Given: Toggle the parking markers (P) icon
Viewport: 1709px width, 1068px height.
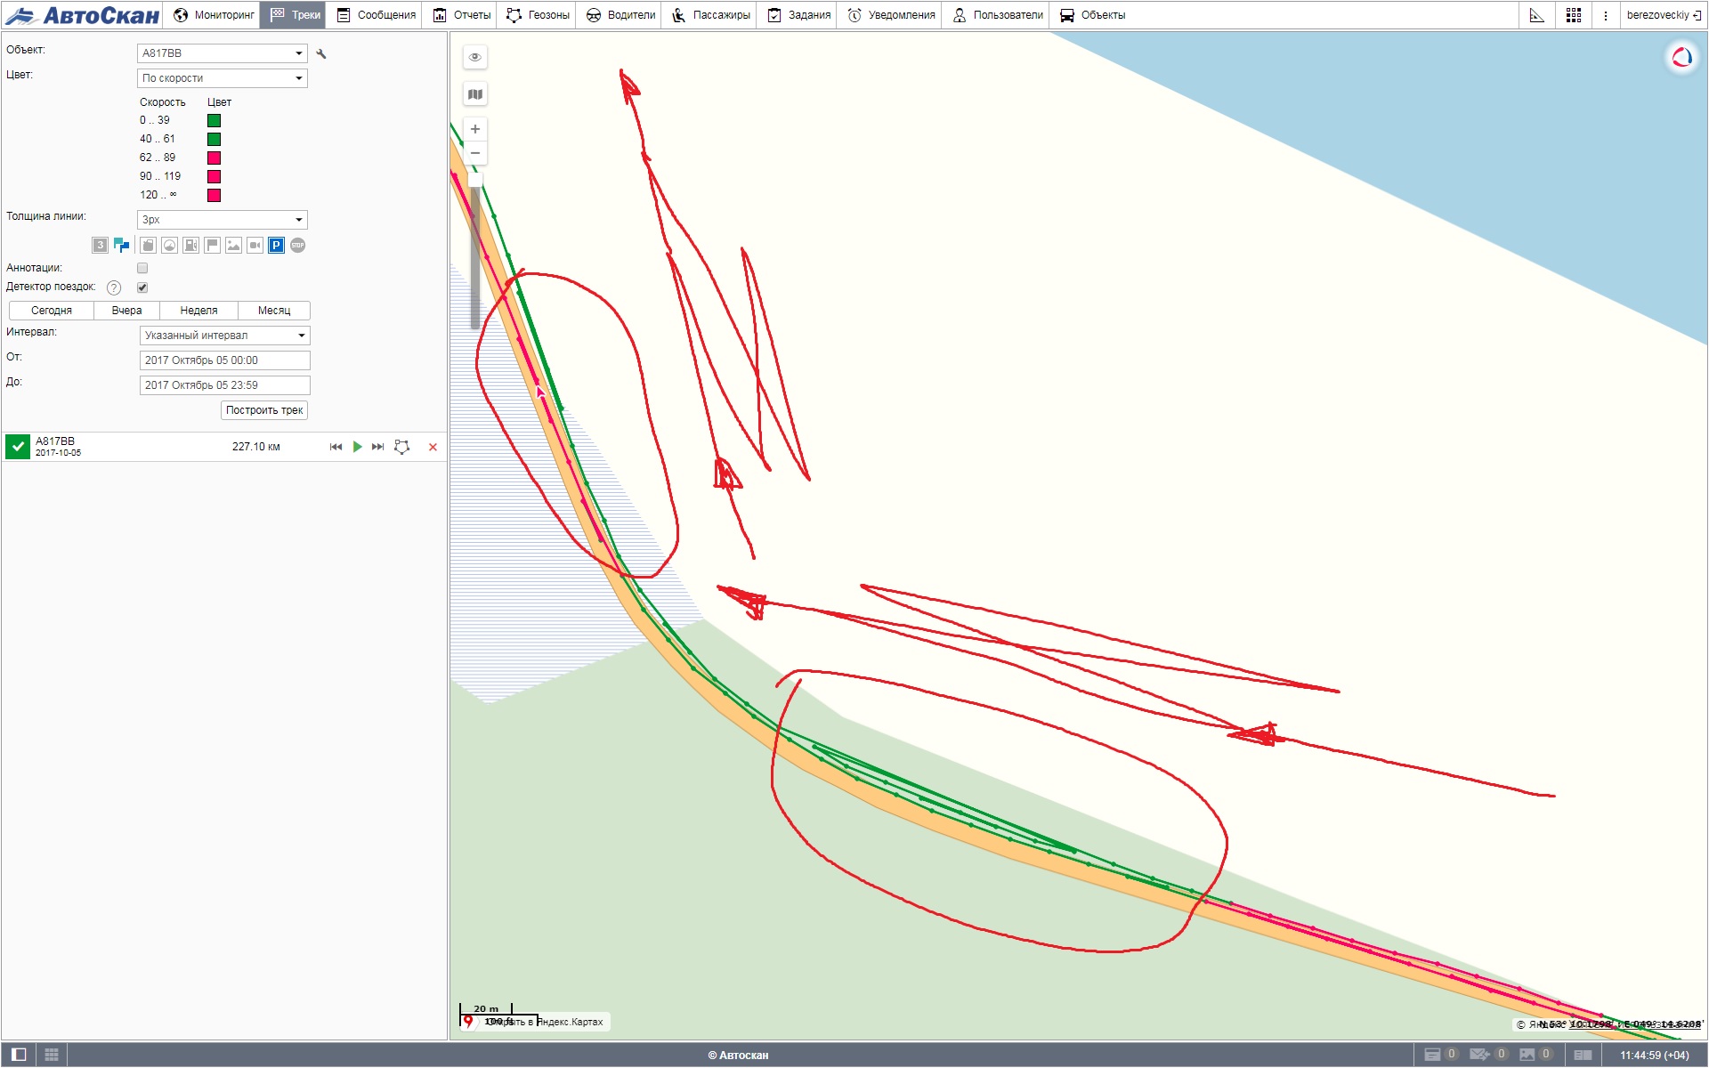Looking at the screenshot, I should pos(276,246).
